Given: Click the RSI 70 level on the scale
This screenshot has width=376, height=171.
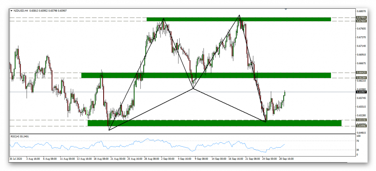Looking at the screenshot, I should [x=358, y=141].
